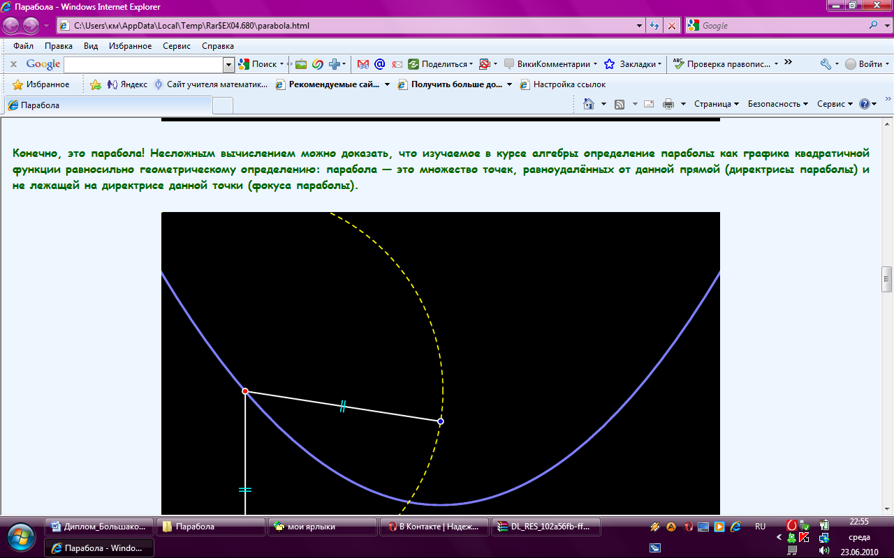
Task: Expand the Закладки dropdown
Action: coord(661,64)
